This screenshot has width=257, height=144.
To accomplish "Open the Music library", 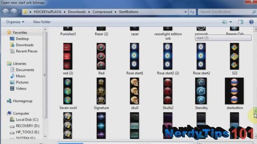I will coord(20,76).
